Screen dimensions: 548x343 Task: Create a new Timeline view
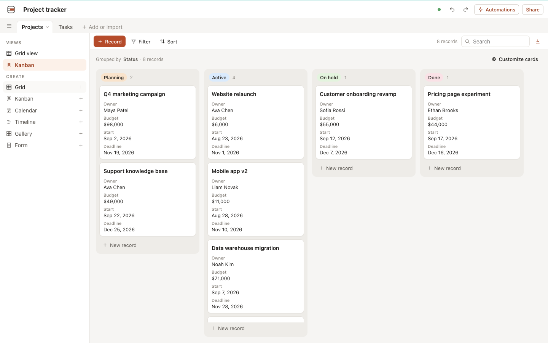click(45, 122)
